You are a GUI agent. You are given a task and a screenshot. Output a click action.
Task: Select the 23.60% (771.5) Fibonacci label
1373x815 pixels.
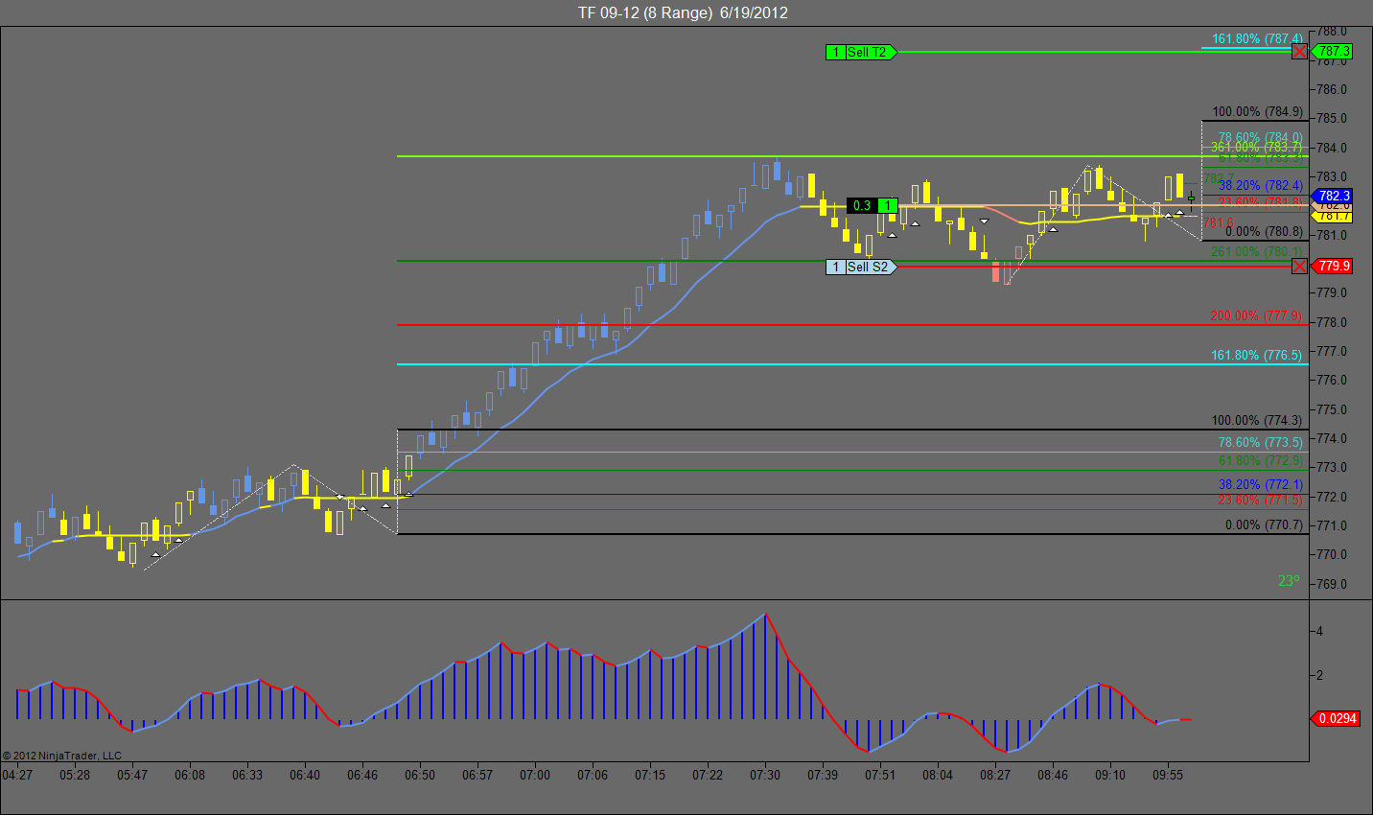coord(1261,501)
